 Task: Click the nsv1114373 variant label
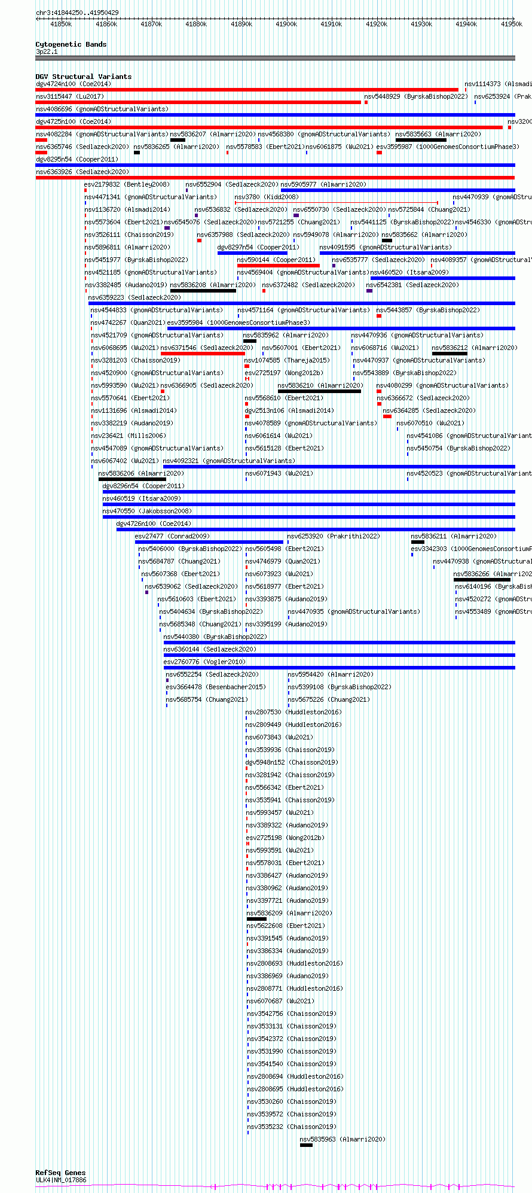click(498, 84)
